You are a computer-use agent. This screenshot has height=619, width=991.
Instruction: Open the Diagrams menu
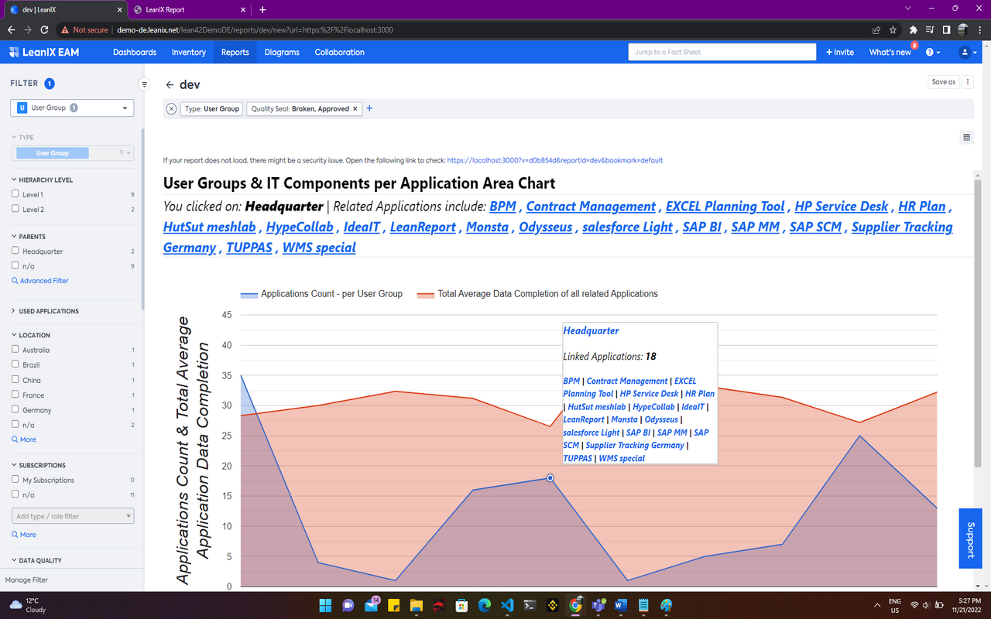tap(282, 52)
